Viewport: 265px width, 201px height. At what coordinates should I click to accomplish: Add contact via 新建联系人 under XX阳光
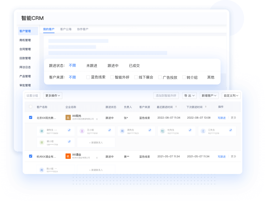click(x=96, y=142)
